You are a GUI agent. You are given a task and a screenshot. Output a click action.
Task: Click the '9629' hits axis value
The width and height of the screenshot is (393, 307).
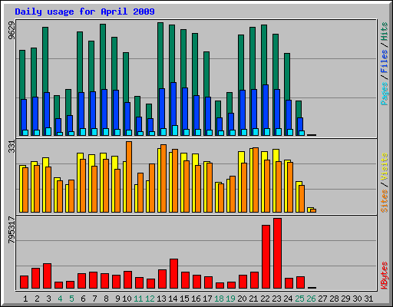(x=12, y=30)
